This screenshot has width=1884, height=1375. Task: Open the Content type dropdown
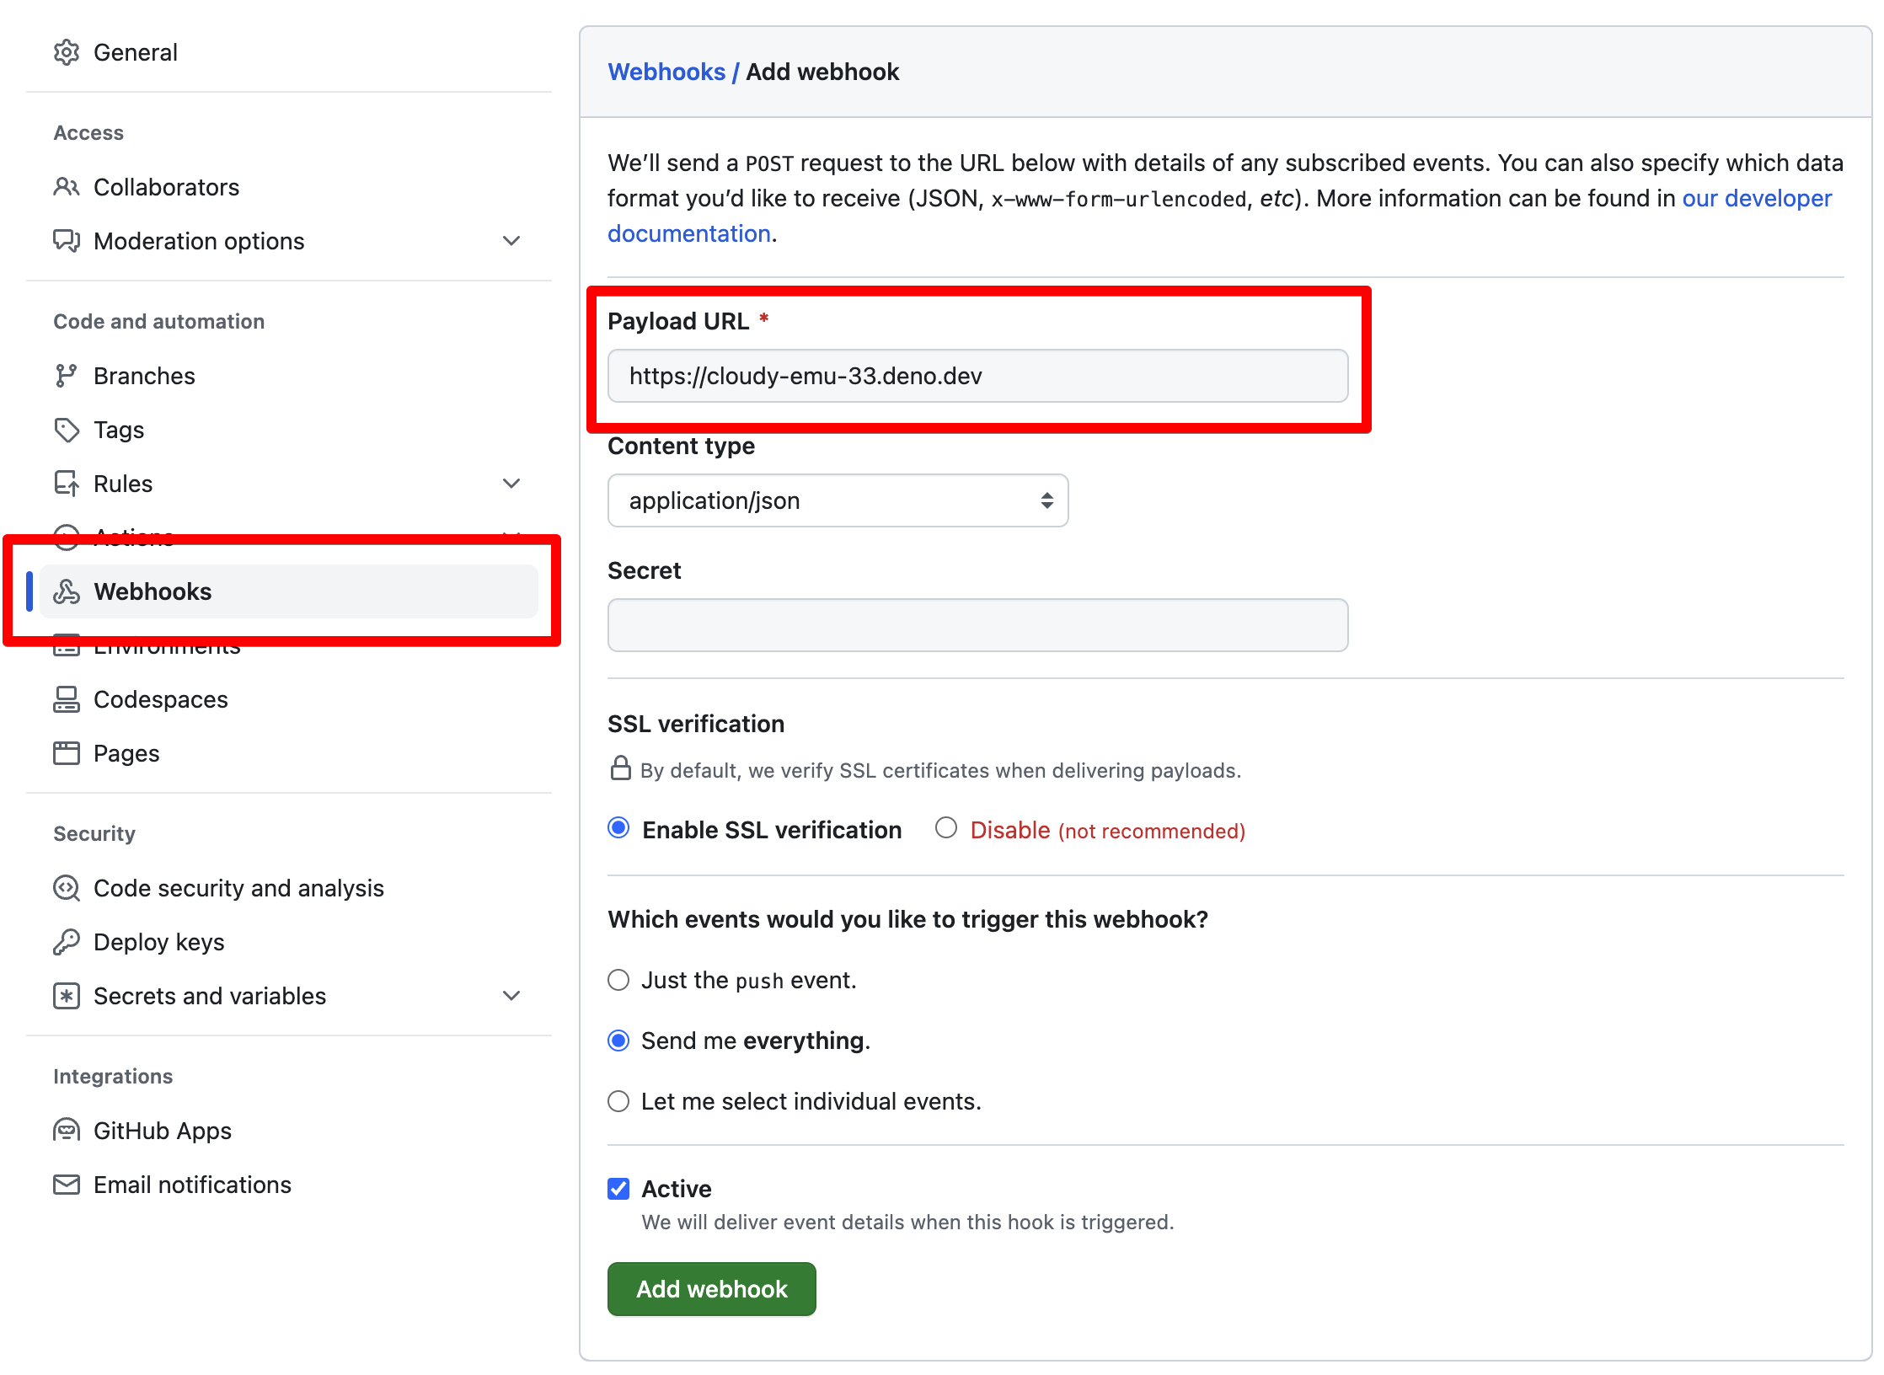click(838, 500)
